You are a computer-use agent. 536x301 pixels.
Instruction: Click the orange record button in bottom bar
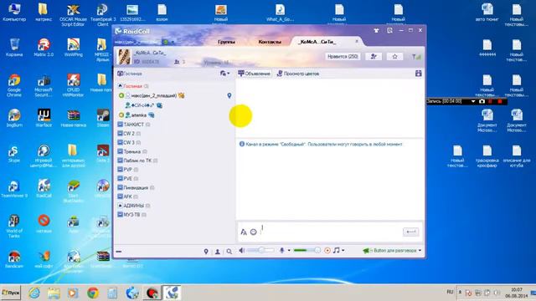pos(327,251)
